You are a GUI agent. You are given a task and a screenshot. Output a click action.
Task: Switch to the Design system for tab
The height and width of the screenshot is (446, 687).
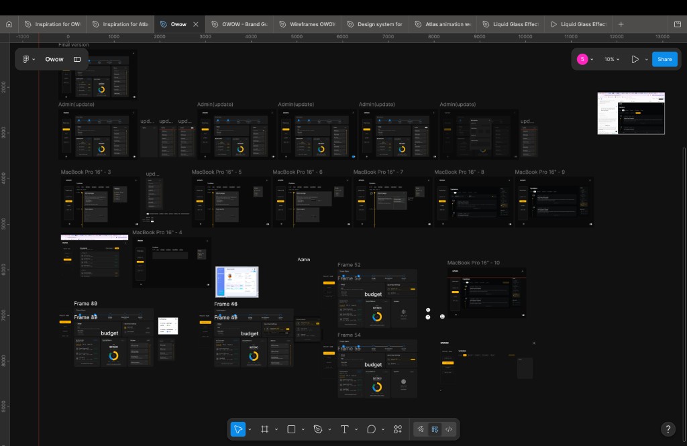tap(374, 24)
